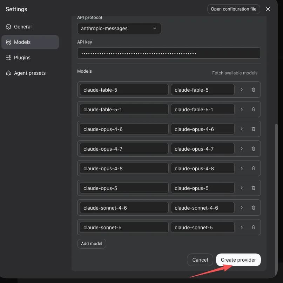Edit the left claude-fable-5 model ID field
The width and height of the screenshot is (283, 283).
pos(124,90)
